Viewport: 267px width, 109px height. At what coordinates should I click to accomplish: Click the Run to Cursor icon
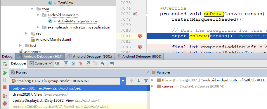(103, 64)
